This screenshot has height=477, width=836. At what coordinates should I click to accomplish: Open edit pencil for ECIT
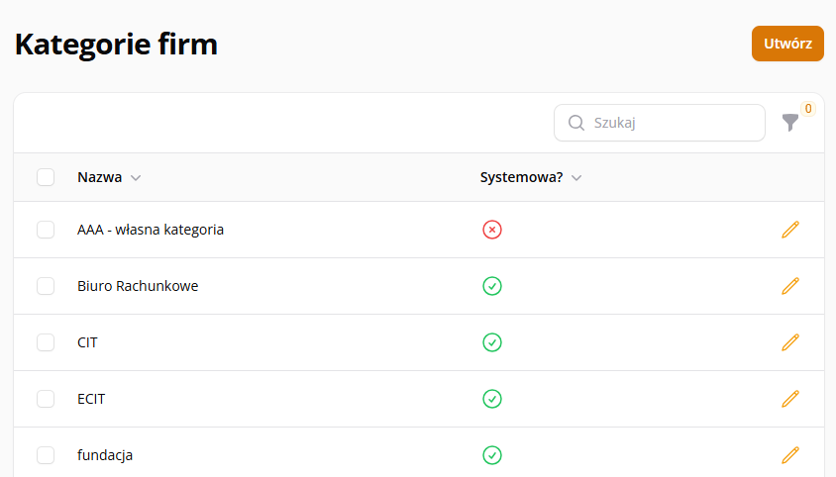coord(790,399)
